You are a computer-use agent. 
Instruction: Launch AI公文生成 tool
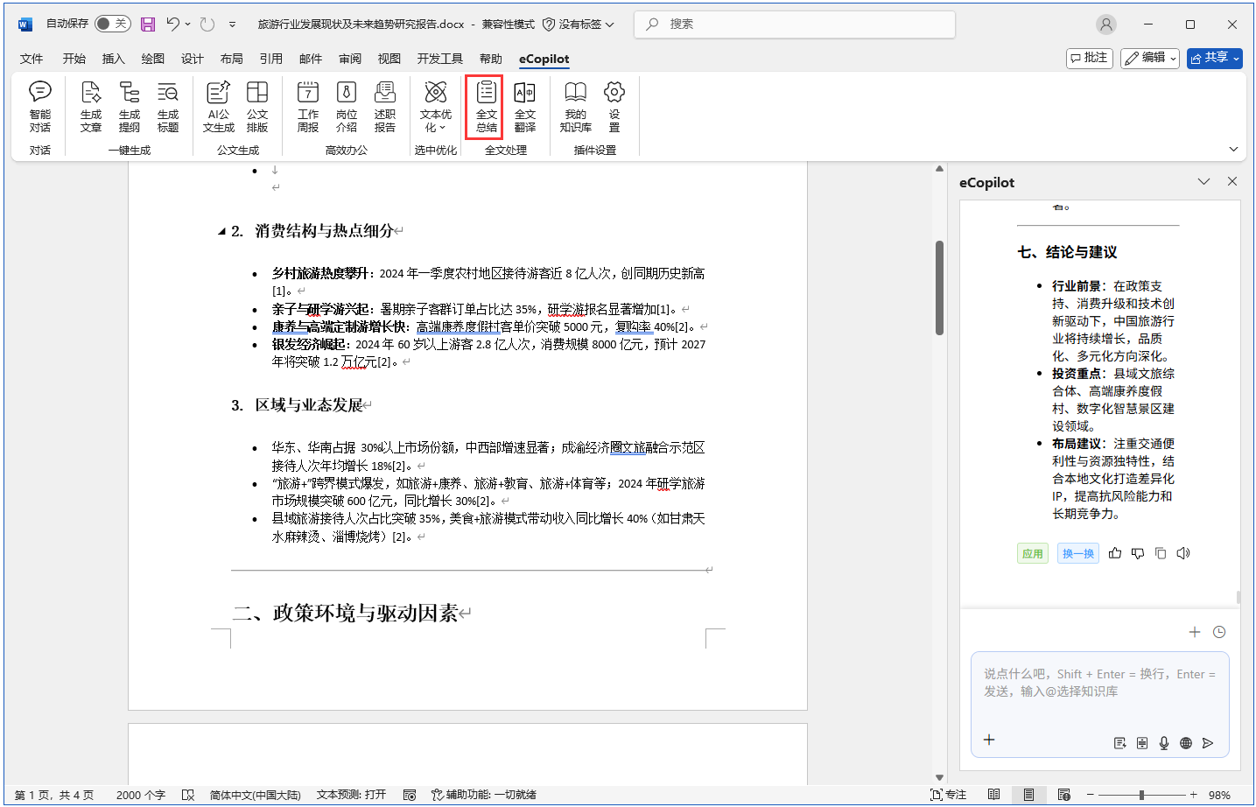pyautogui.click(x=218, y=107)
